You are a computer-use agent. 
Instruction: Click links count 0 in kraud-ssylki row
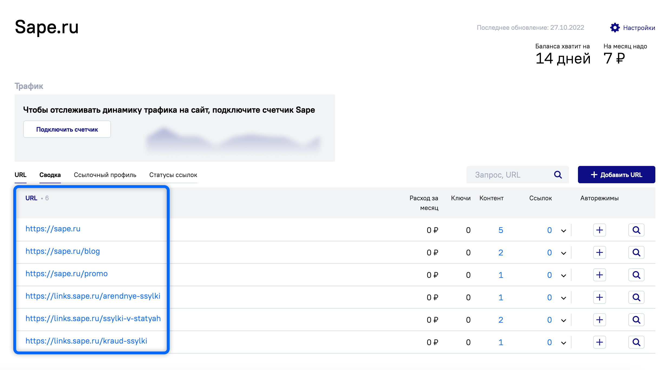pyautogui.click(x=549, y=342)
